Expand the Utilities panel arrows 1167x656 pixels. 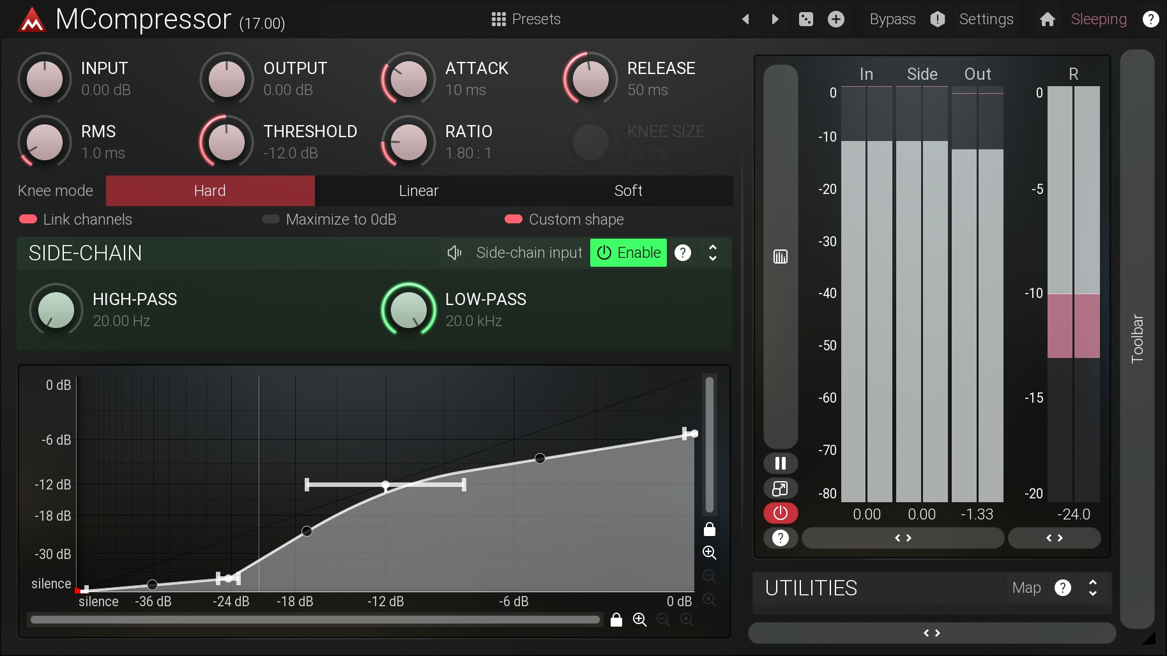(x=1093, y=588)
